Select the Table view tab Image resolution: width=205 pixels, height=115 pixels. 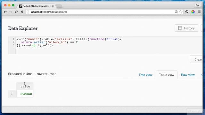tap(167, 75)
